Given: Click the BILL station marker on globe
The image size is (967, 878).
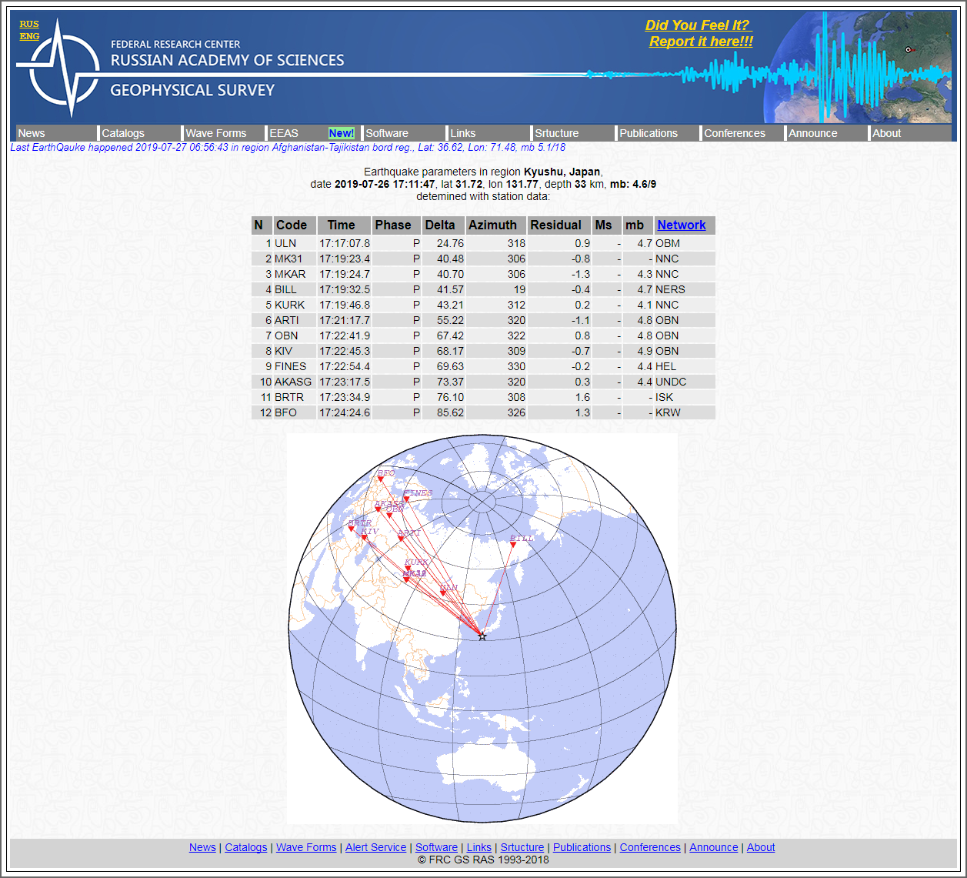Looking at the screenshot, I should pos(513,545).
